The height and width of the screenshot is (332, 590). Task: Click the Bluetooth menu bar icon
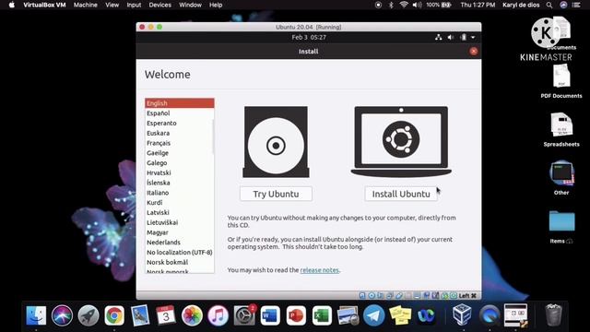(391, 5)
